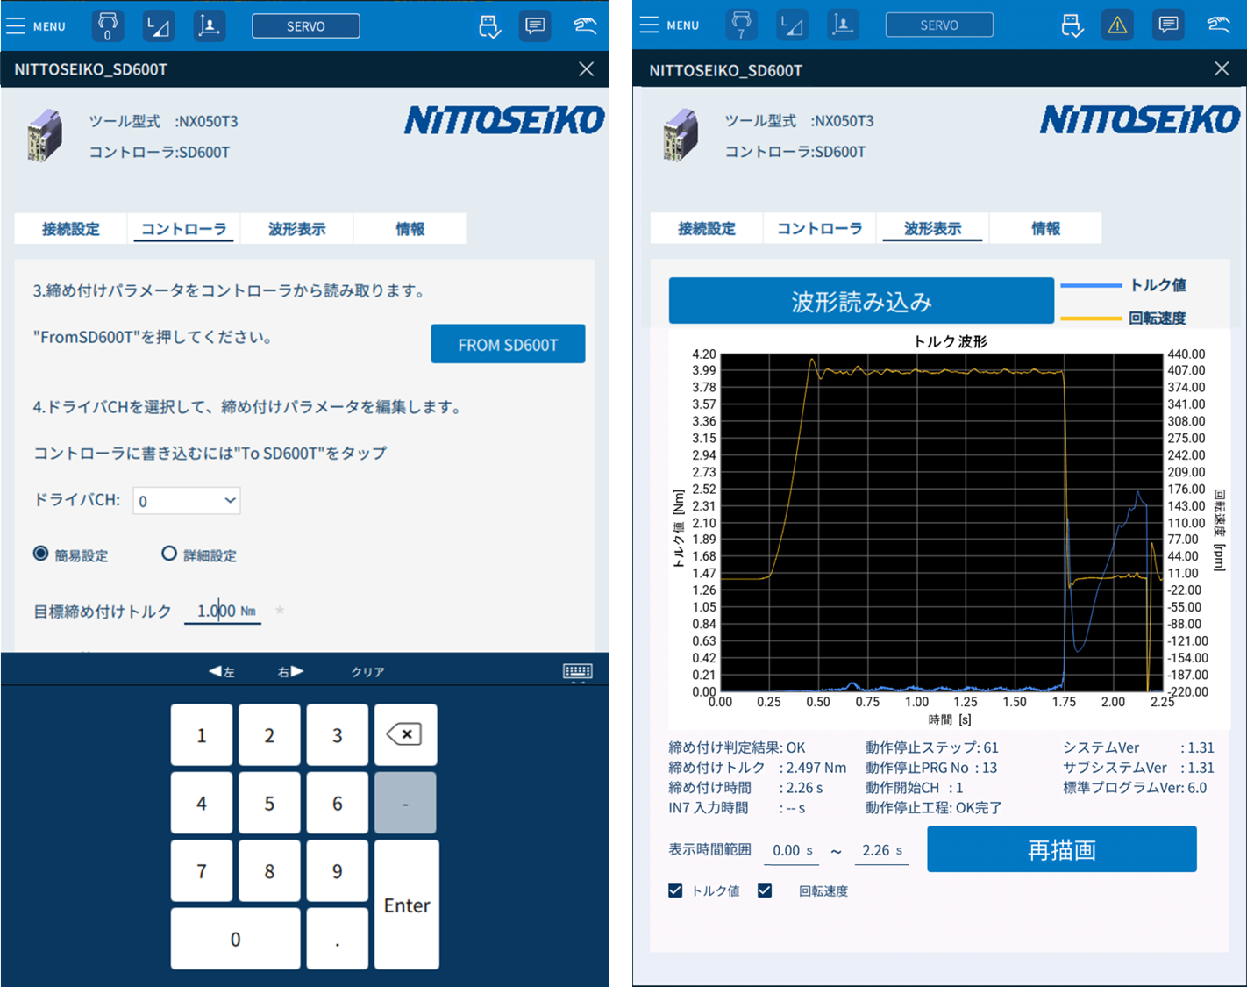Select the 簡易設定 radio button

pyautogui.click(x=40, y=554)
